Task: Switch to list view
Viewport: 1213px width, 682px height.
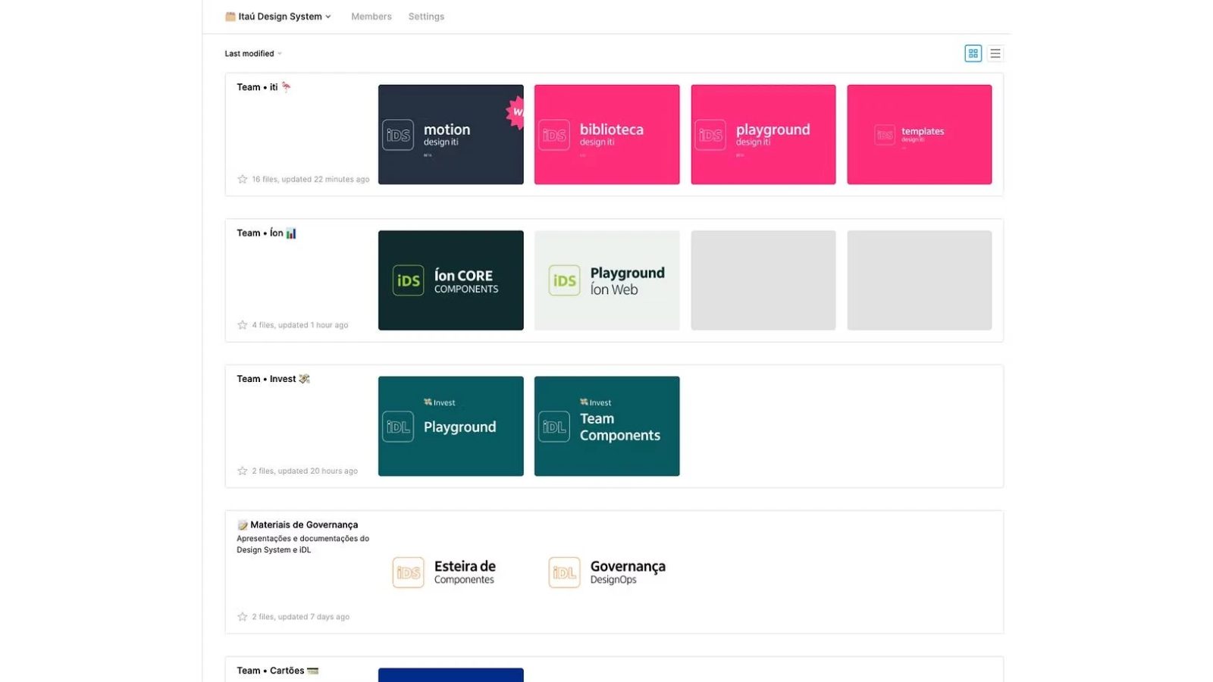Action: [x=995, y=53]
